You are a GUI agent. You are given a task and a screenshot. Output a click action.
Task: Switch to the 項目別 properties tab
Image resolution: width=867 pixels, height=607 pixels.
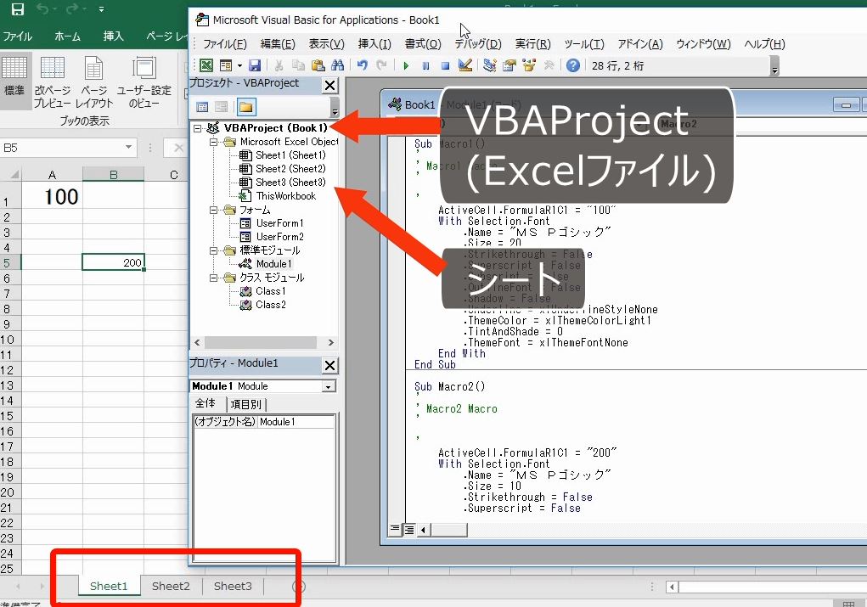(245, 404)
